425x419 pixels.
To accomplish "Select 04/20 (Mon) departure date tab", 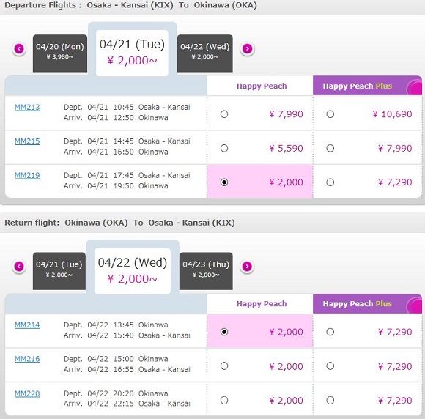I will [x=60, y=53].
